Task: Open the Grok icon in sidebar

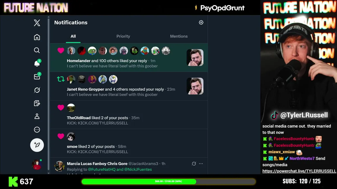Action: point(37,90)
